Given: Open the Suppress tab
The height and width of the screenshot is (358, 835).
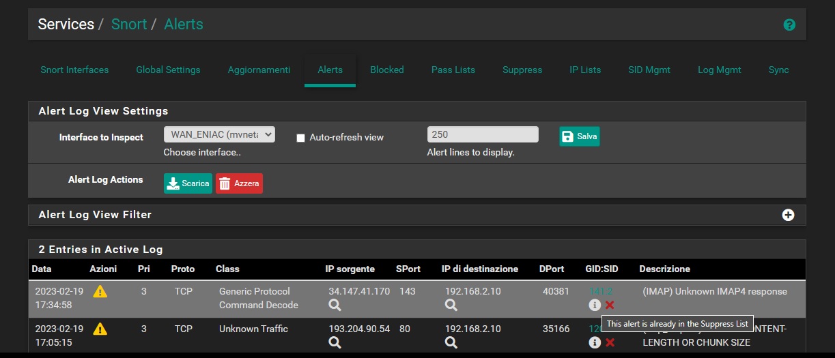Looking at the screenshot, I should pos(522,70).
